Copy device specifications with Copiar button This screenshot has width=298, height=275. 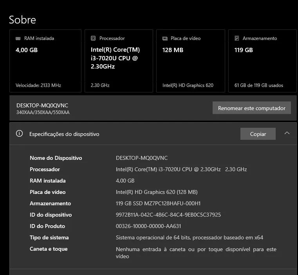click(x=258, y=134)
